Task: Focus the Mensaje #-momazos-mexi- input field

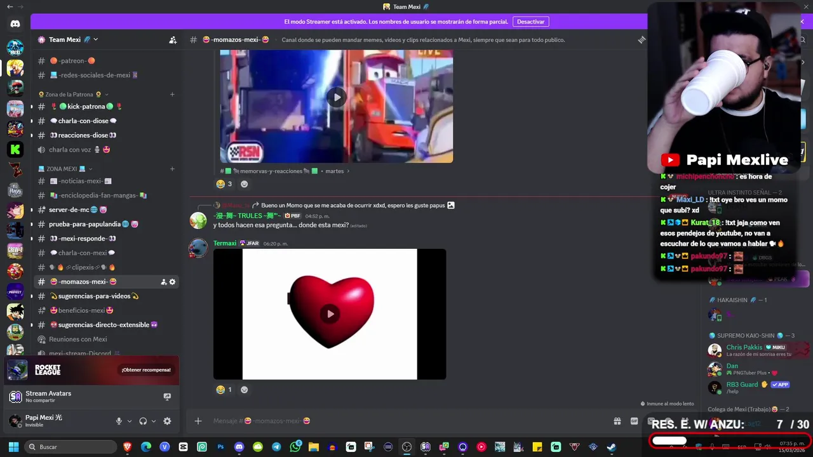Action: tap(406, 421)
